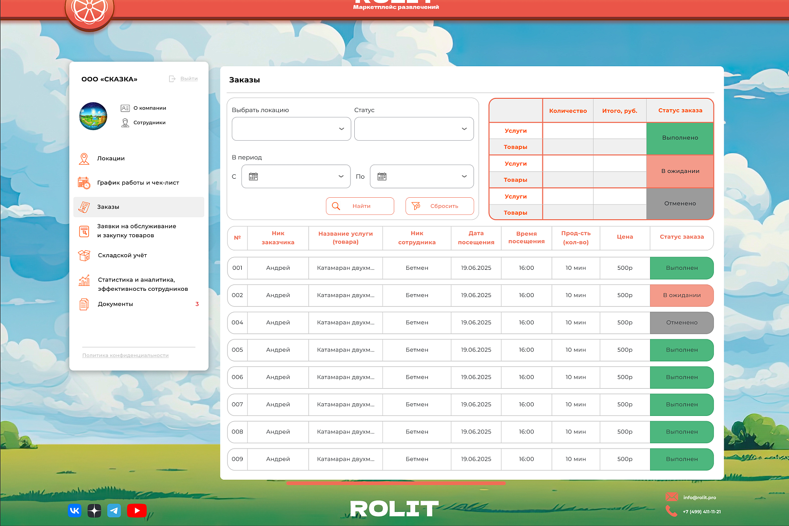Open the Telegram channel icon
This screenshot has width=789, height=526.
[x=114, y=510]
